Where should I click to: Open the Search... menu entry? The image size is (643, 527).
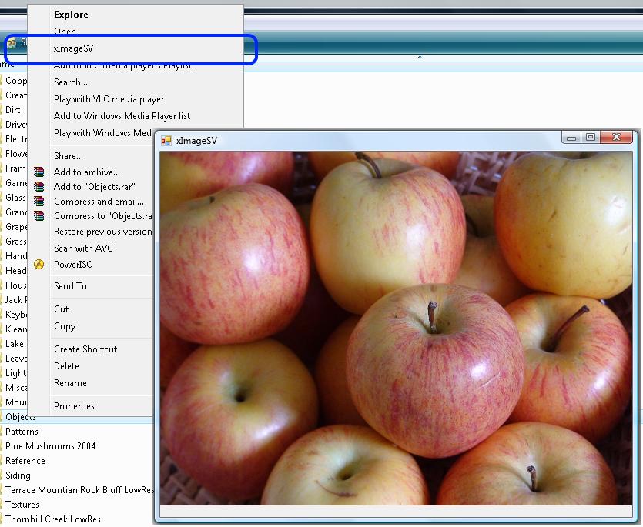(71, 82)
